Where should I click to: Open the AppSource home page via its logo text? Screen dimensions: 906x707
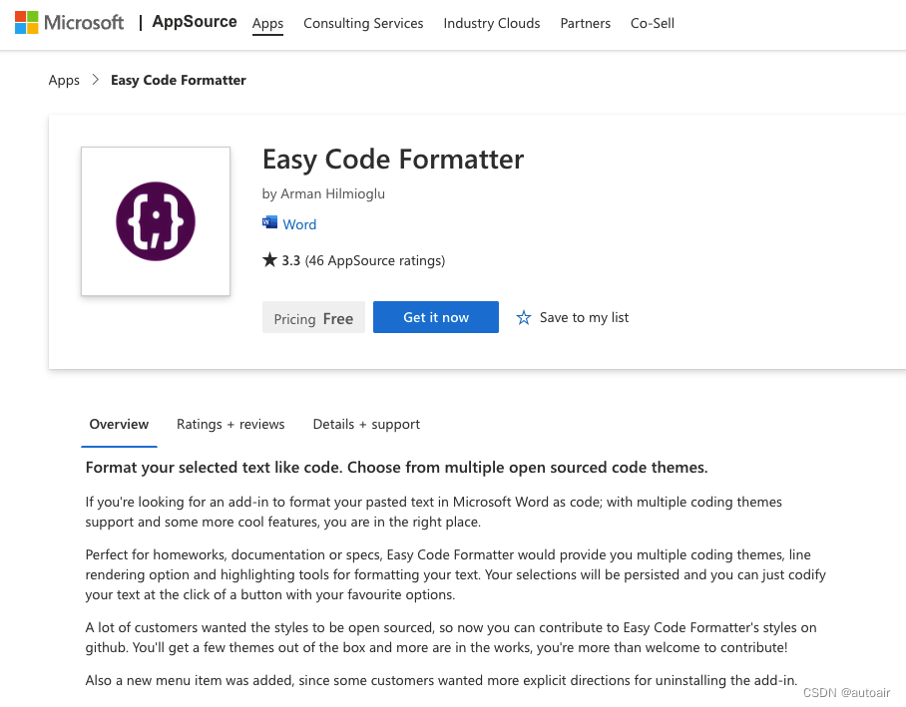(x=194, y=21)
